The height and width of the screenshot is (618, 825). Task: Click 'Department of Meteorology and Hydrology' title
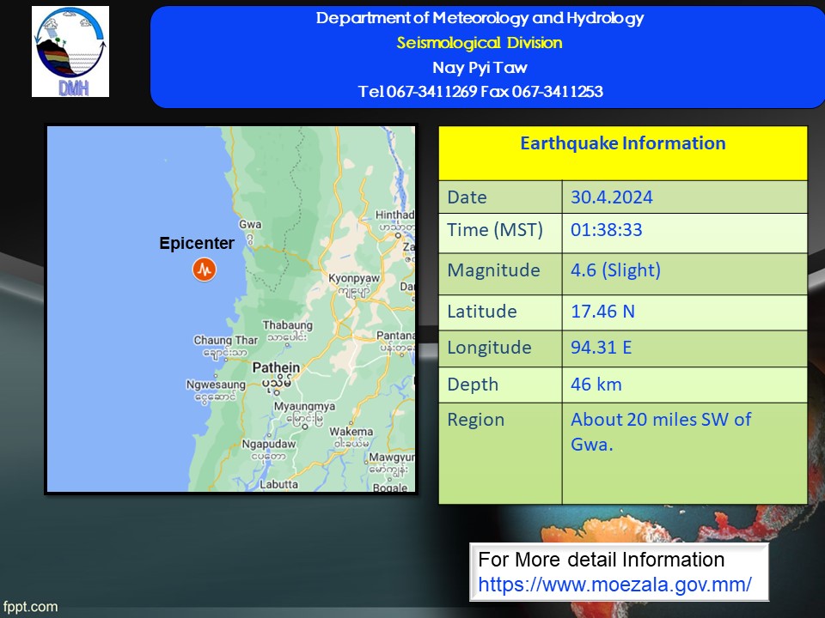(480, 18)
